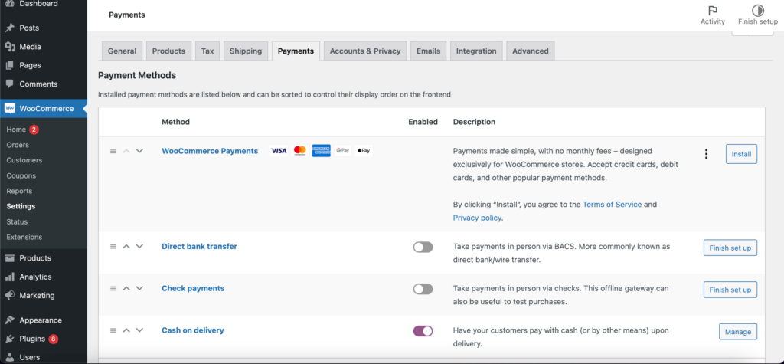Click the Google Pay logo
Screen dimensions: 784x364
(342, 151)
